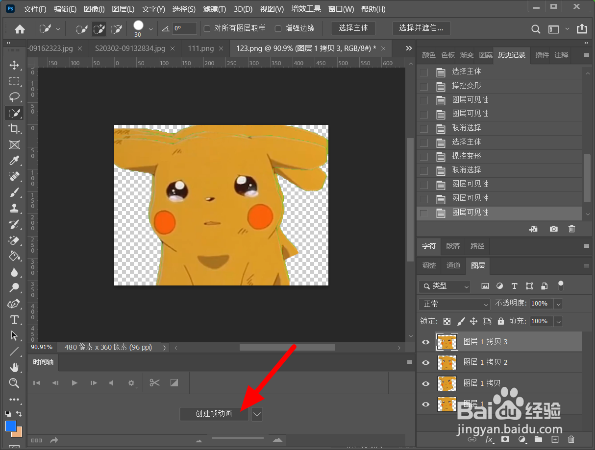Select the Crop tool
The width and height of the screenshot is (595, 450).
[14, 129]
